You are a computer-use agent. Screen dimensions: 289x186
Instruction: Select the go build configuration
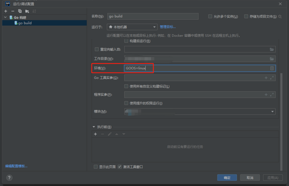click(45, 23)
